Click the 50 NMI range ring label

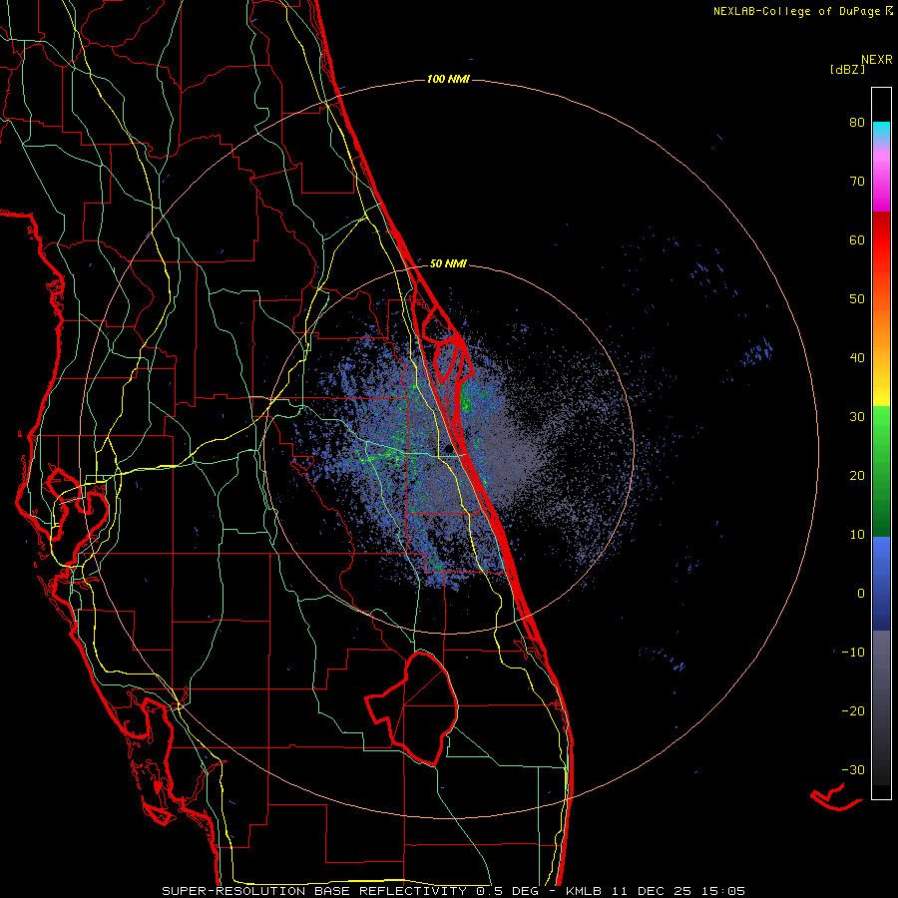point(448,264)
